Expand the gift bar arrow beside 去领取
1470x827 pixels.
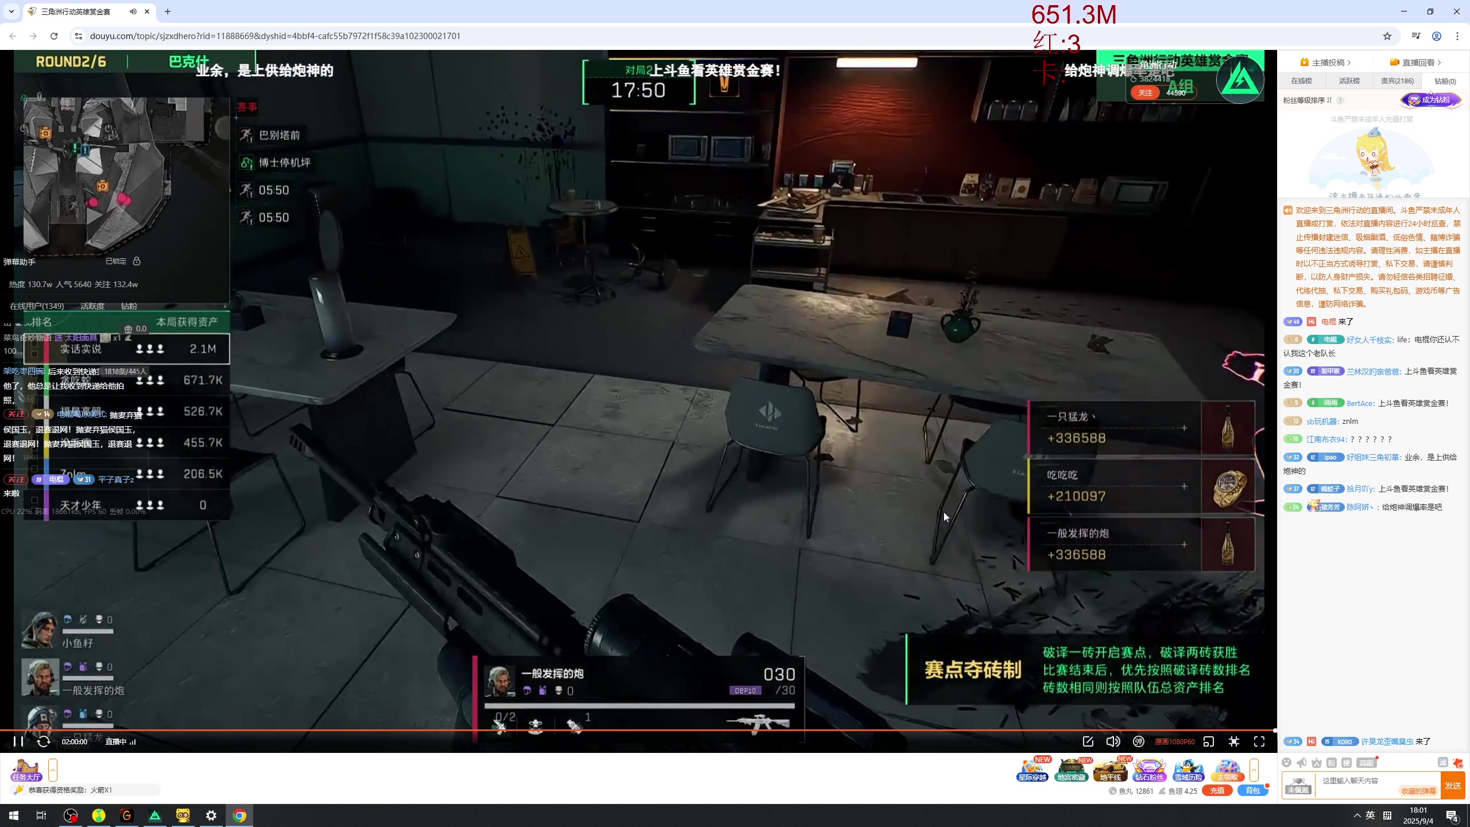pos(1254,770)
